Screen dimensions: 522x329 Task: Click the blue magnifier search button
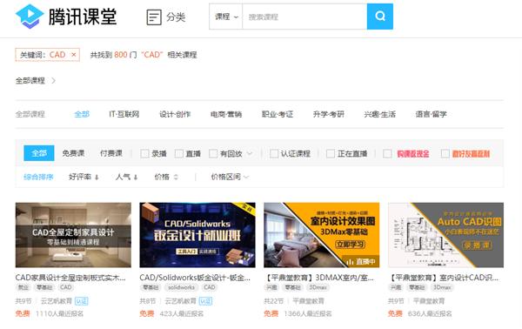click(x=380, y=17)
